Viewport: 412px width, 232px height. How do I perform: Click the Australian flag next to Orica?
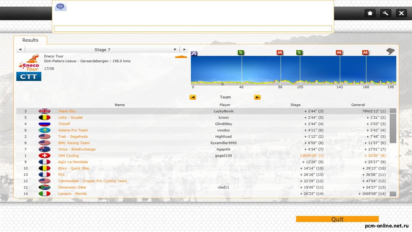coord(44,149)
